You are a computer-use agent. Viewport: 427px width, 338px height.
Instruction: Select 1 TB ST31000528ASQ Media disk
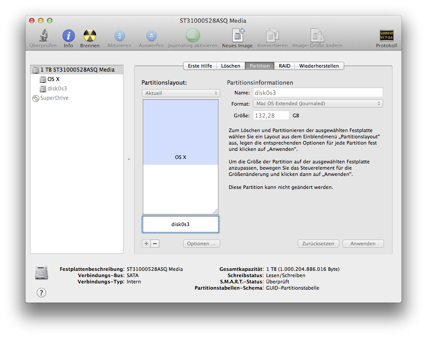click(x=77, y=70)
